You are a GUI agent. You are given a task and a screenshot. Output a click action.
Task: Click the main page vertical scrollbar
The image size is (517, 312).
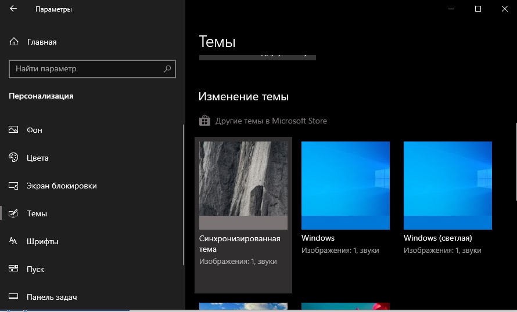pos(516,161)
